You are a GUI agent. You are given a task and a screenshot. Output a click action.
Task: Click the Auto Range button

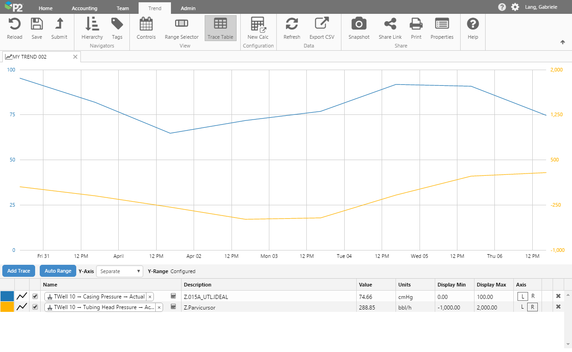pos(58,271)
